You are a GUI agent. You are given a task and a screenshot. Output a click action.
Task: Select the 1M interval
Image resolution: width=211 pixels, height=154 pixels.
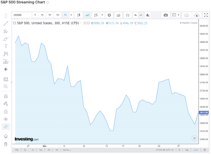point(57,15)
